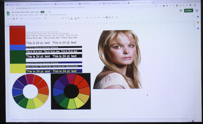Open the borders menu

coord(79,18)
